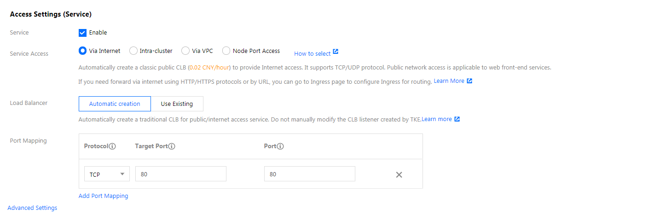Image resolution: width=666 pixels, height=220 pixels.
Task: Click the Port column info icon
Action: (x=280, y=146)
